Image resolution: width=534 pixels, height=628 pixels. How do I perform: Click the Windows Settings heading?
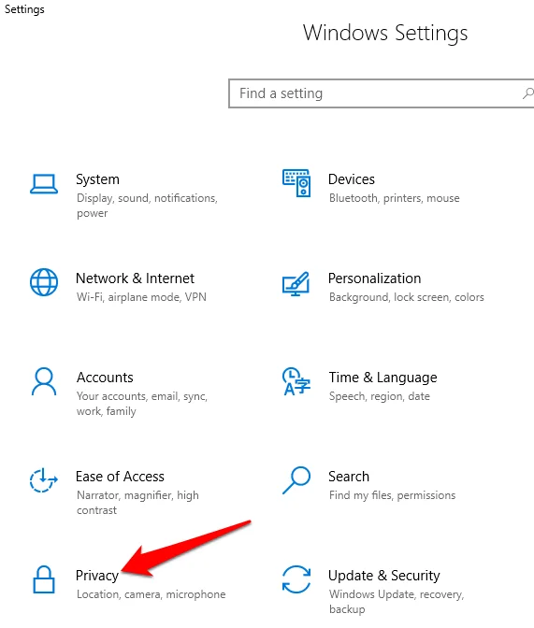385,33
